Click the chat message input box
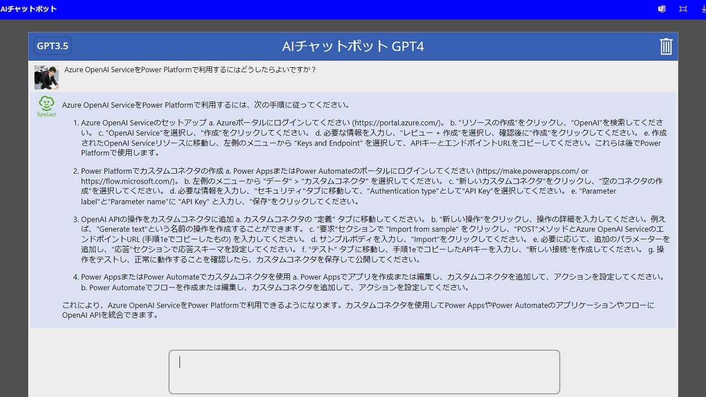This screenshot has width=706, height=397. pos(364,372)
